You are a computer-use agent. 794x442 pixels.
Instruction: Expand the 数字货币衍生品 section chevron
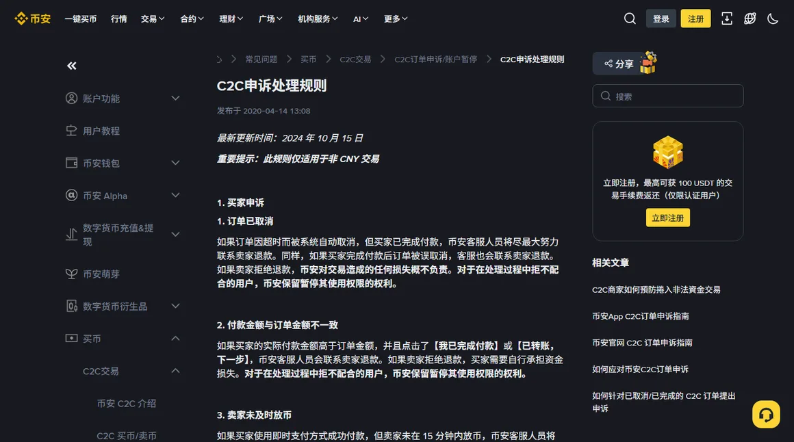pyautogui.click(x=175, y=307)
